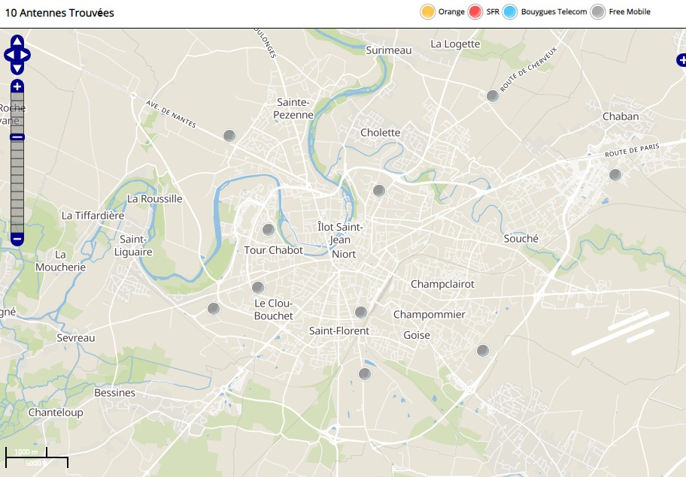Toggle the Bouygues Telecom operator filter
686x477 pixels.
(511, 12)
